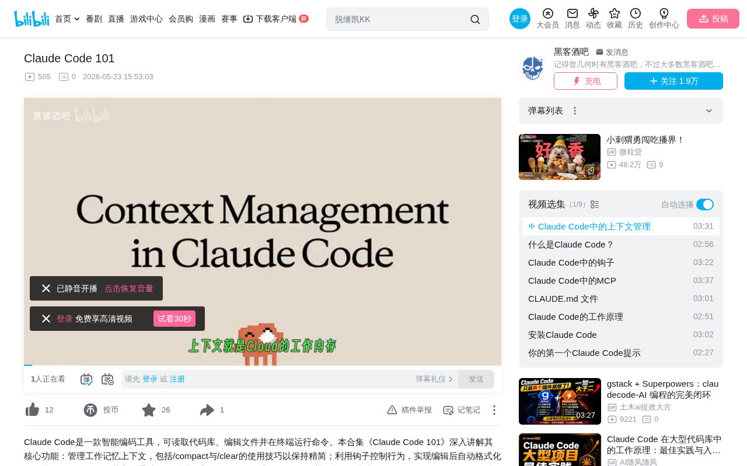The height and width of the screenshot is (466, 747).
Task: Open the 收藏 favorites icon in header
Action: coord(615,19)
